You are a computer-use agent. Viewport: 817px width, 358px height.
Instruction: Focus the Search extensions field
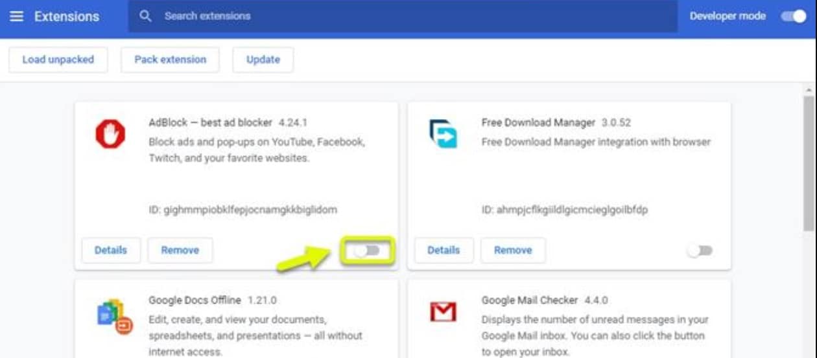[x=402, y=16]
